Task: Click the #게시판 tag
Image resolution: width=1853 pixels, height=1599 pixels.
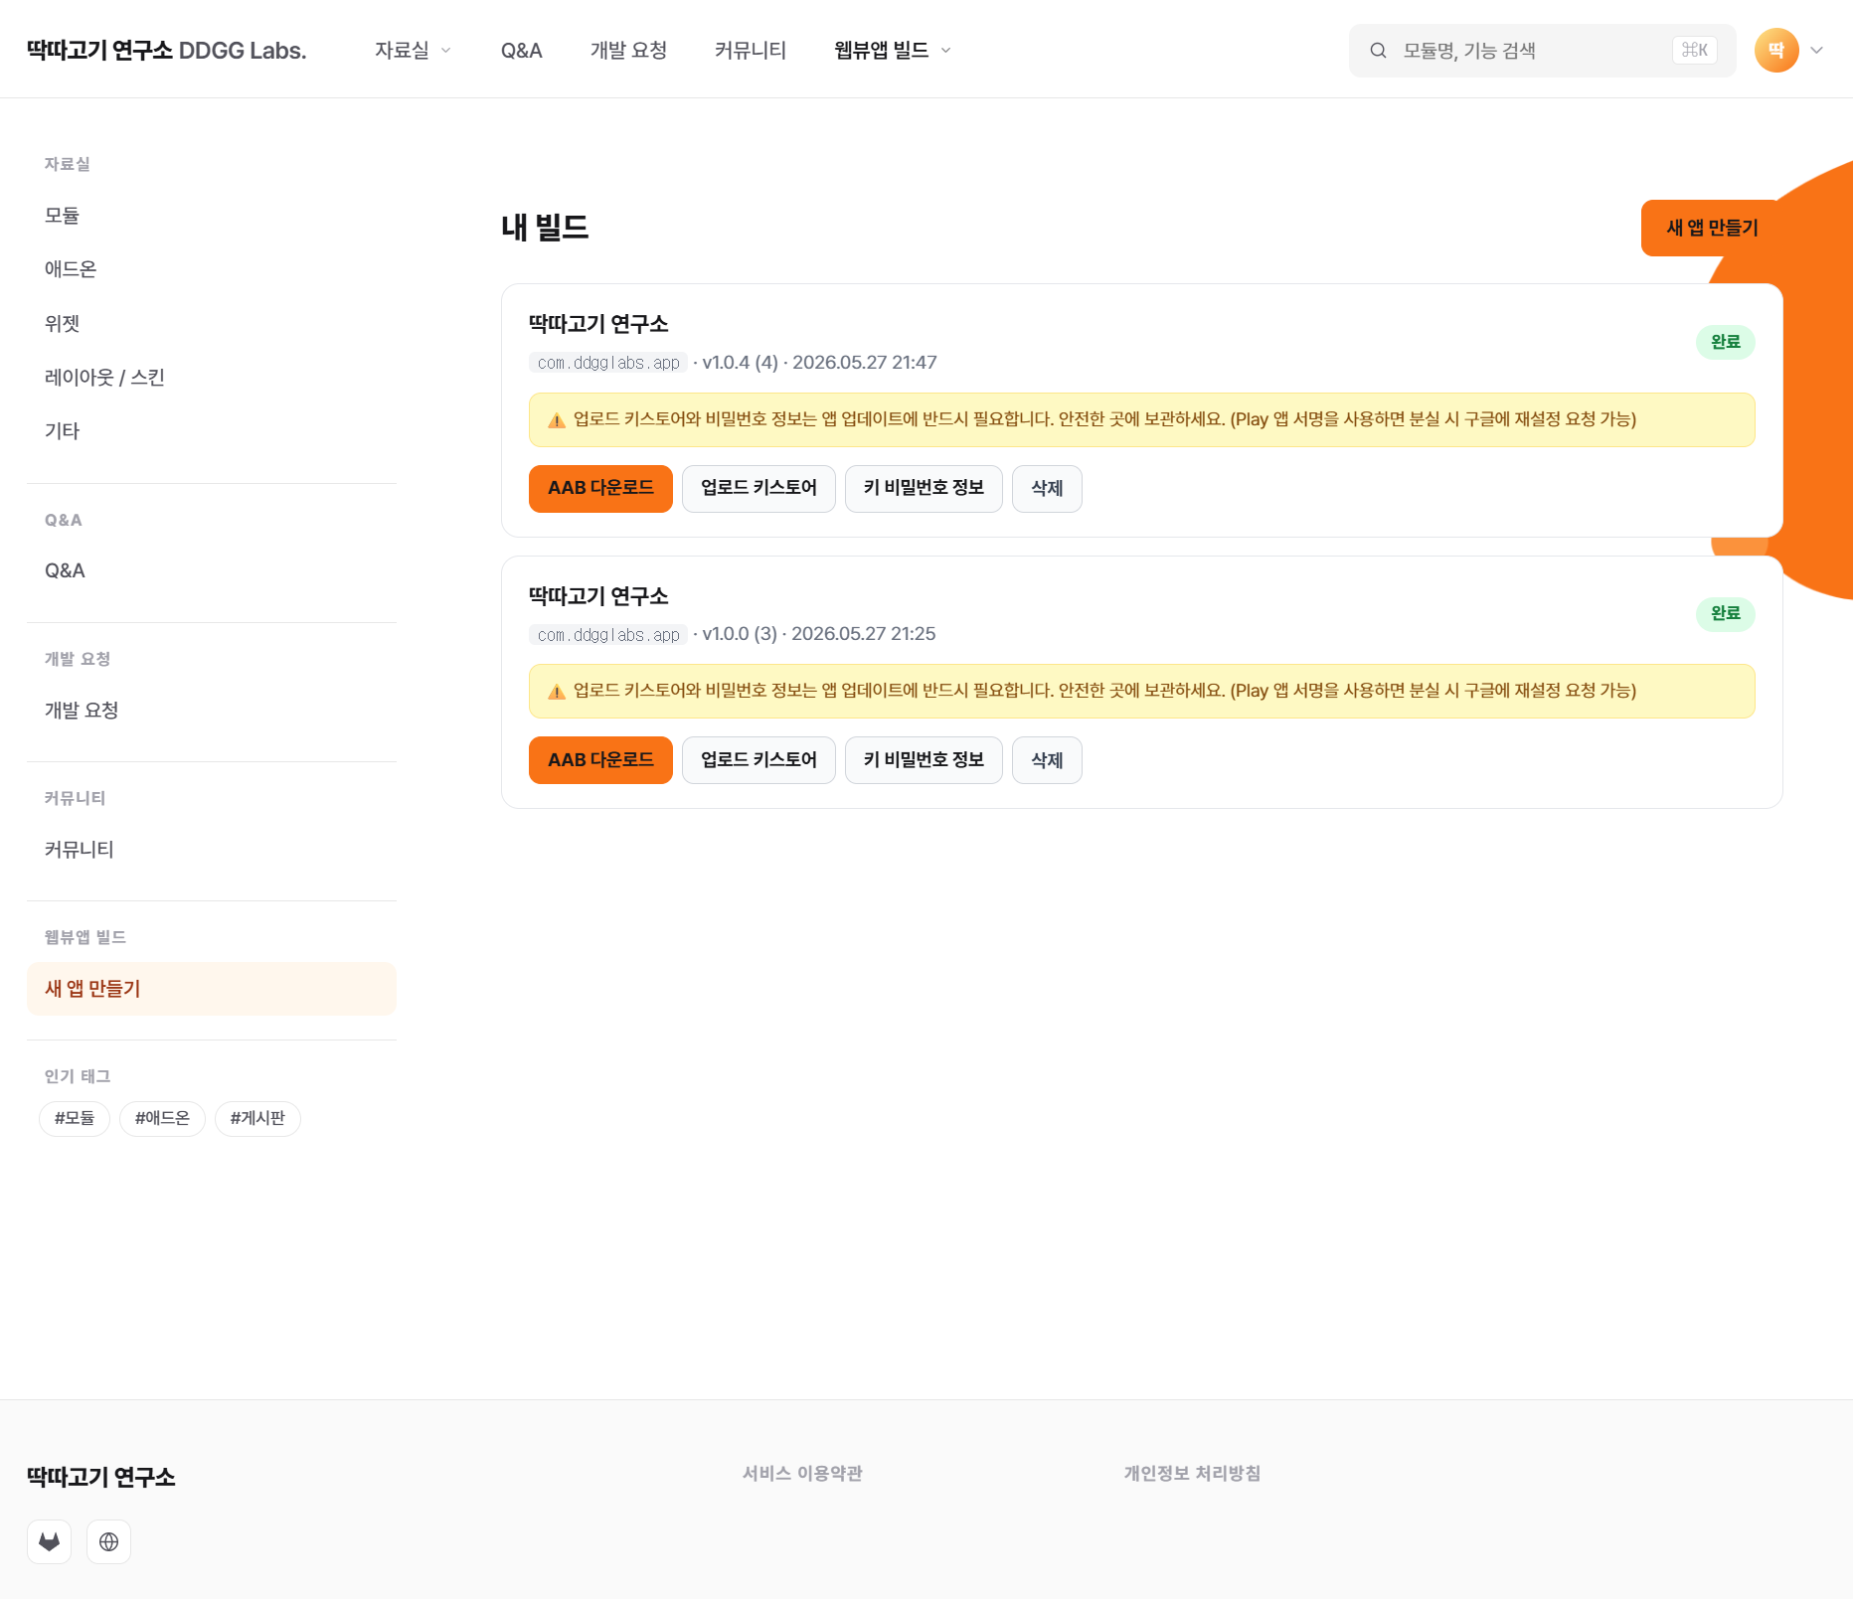Action: click(x=257, y=1119)
